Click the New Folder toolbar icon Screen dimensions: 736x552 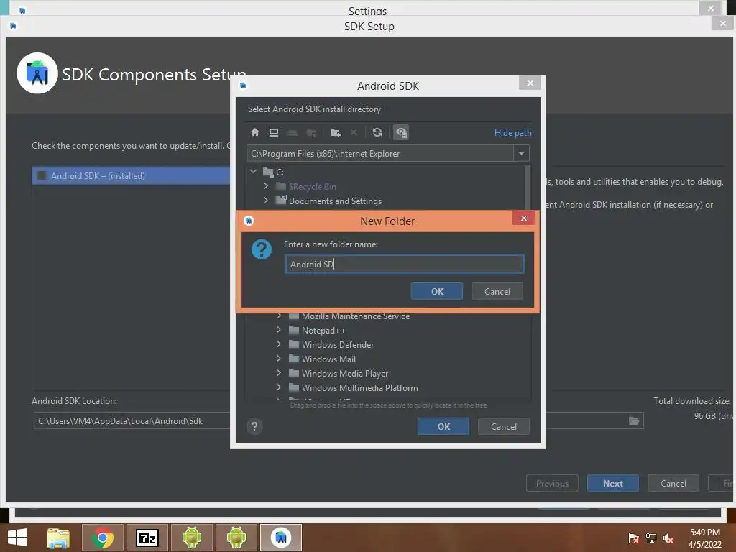coord(335,132)
